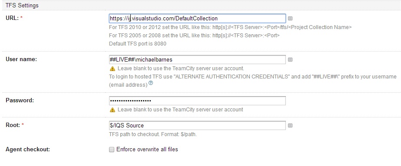Image resolution: width=401 pixels, height=166 pixels.
Task: Click "Leave blank" hint under Password field
Action: pos(180,110)
